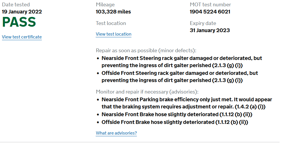This screenshot has width=283, height=144.
Task: Click the Offside Front Steering rack gaiter defect
Action: [x=180, y=77]
